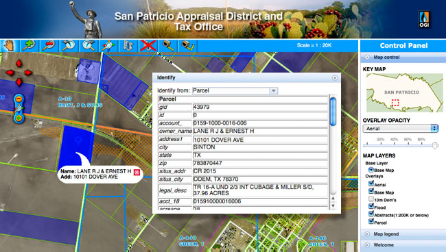
Task: Select the Measure area tape tool
Action: coord(187,45)
